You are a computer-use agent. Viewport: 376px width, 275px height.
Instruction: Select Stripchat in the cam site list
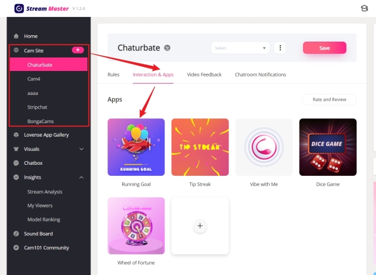37,107
